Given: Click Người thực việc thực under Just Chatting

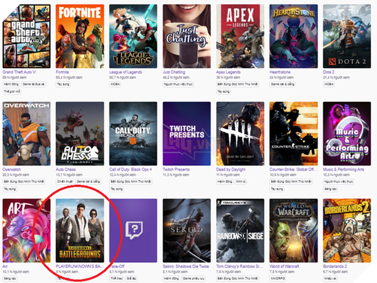Looking at the screenshot, I should point(178,84).
